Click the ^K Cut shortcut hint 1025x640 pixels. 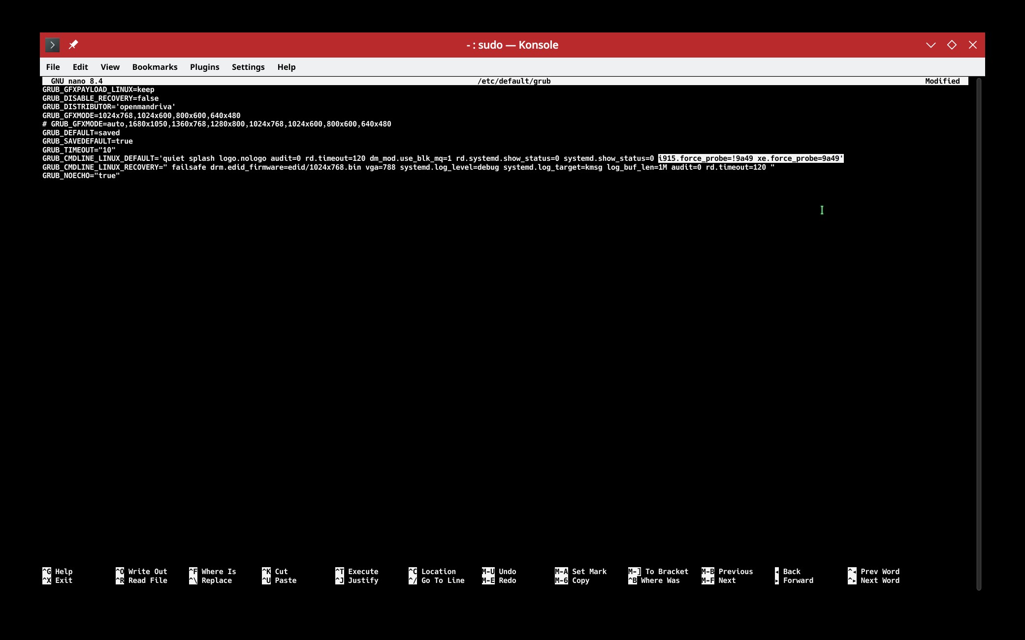(x=275, y=572)
